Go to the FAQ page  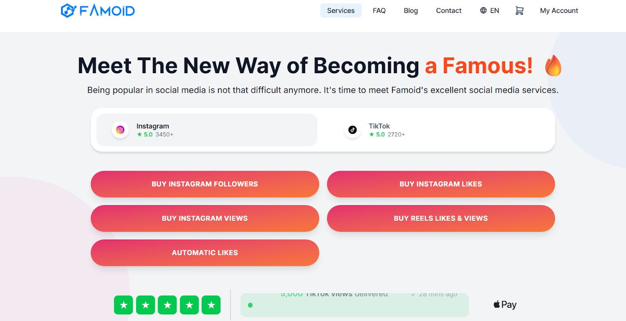click(379, 11)
